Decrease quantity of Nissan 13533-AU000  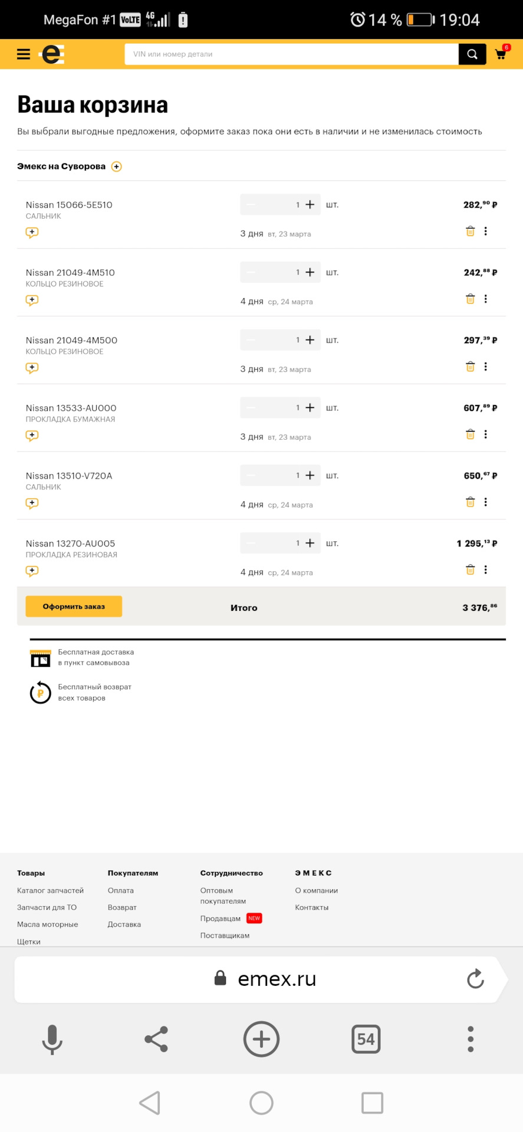coord(251,407)
